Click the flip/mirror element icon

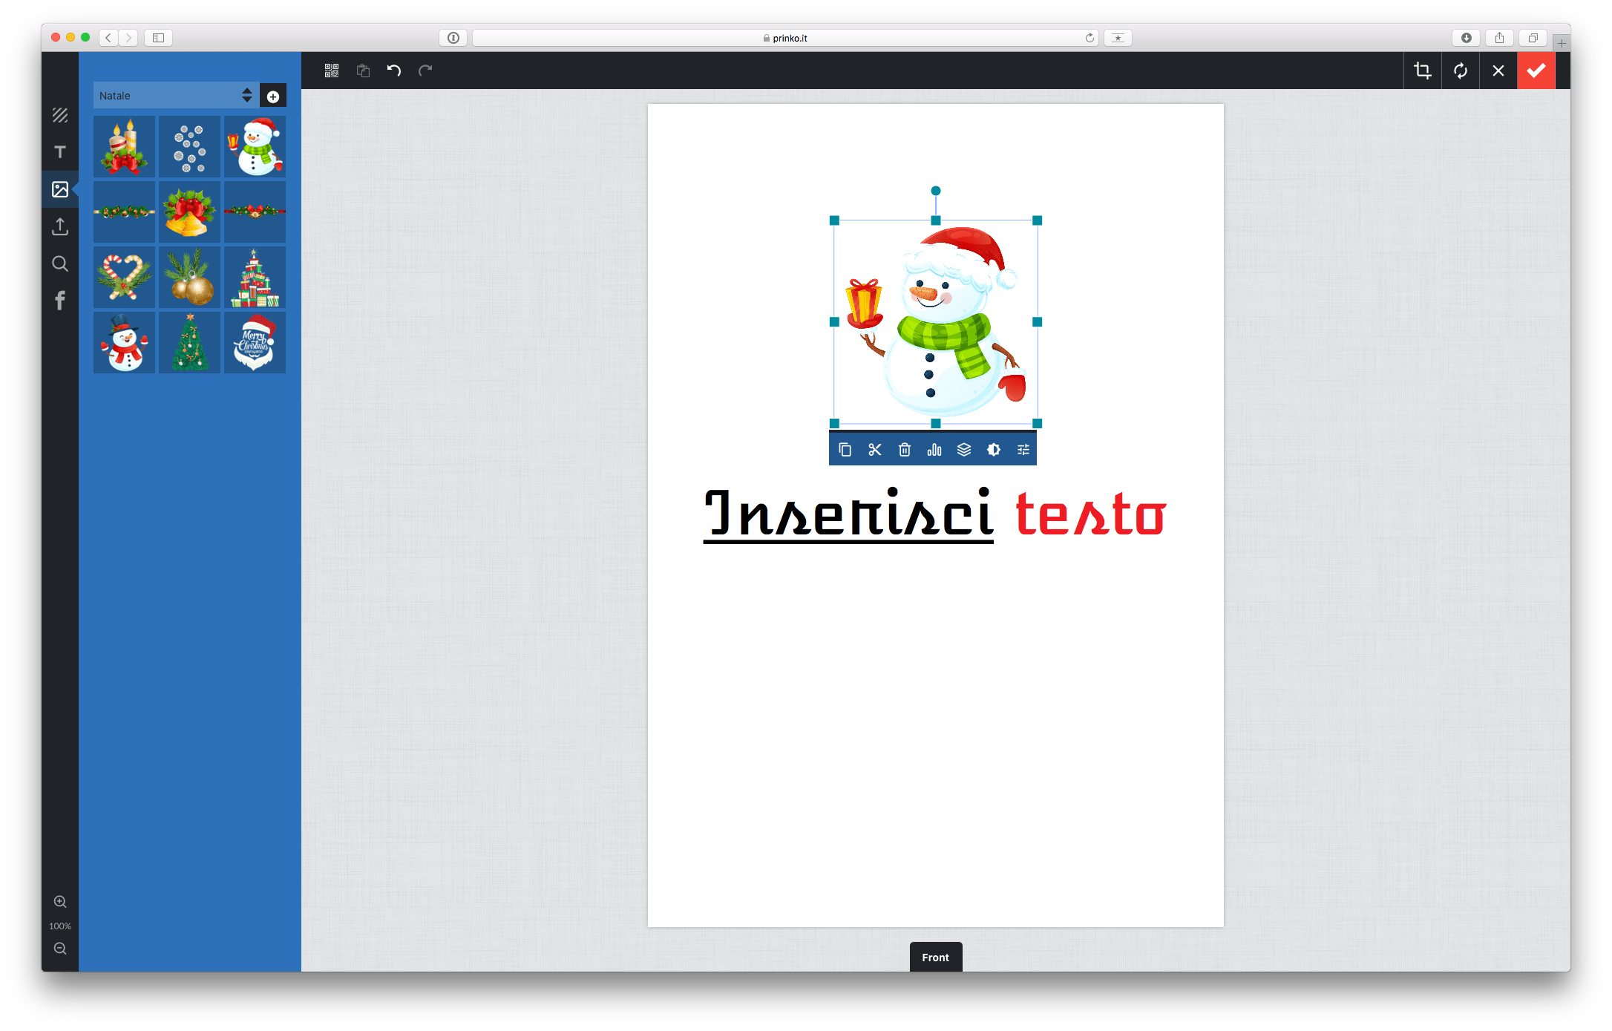click(935, 449)
